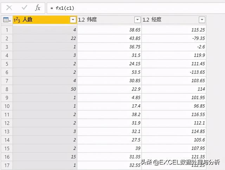Open the 人数 column filter dropdown
Screen dimensions: 225x170
pos(73,20)
